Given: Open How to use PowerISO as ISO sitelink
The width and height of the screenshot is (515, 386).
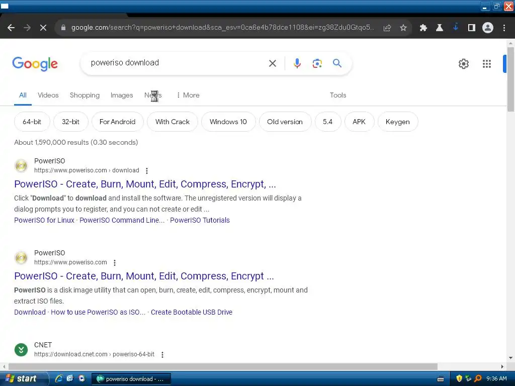Looking at the screenshot, I should [x=98, y=312].
